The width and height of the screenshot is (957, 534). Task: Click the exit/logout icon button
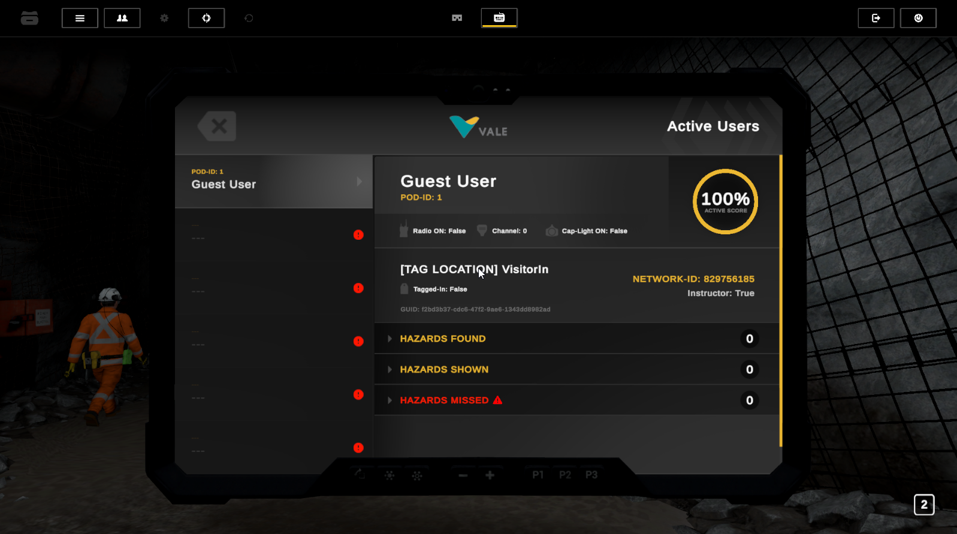876,18
